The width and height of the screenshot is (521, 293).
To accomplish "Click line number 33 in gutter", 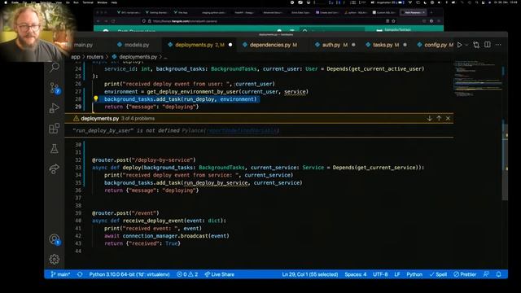I will (x=78, y=168).
